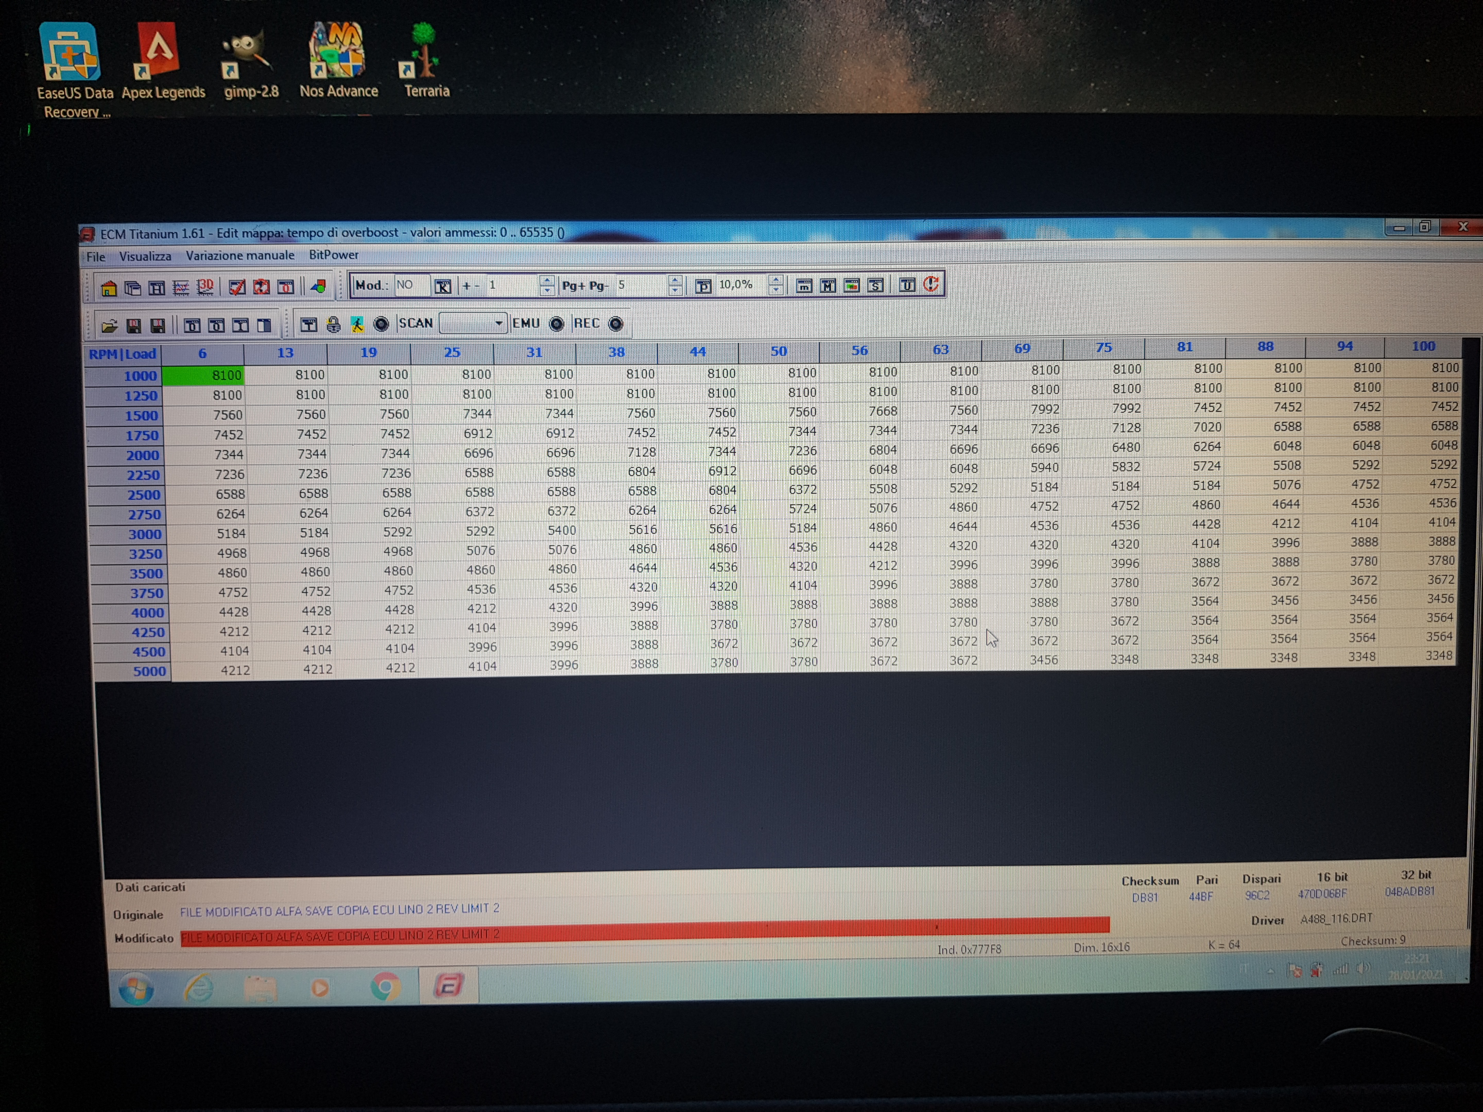This screenshot has width=1483, height=1112.
Task: Open the File menu
Action: 96,257
